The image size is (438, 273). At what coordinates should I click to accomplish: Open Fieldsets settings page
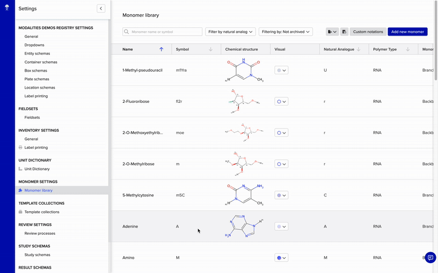coord(32,117)
